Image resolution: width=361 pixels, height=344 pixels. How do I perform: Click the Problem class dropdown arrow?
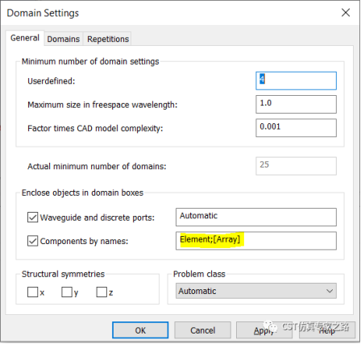(330, 291)
